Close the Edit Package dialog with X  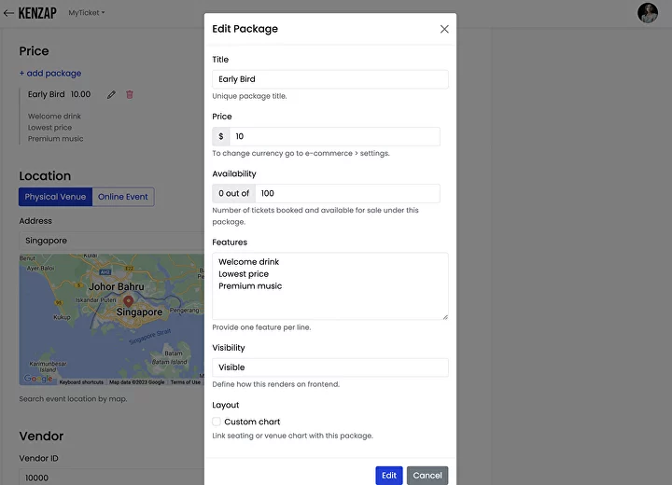point(444,29)
